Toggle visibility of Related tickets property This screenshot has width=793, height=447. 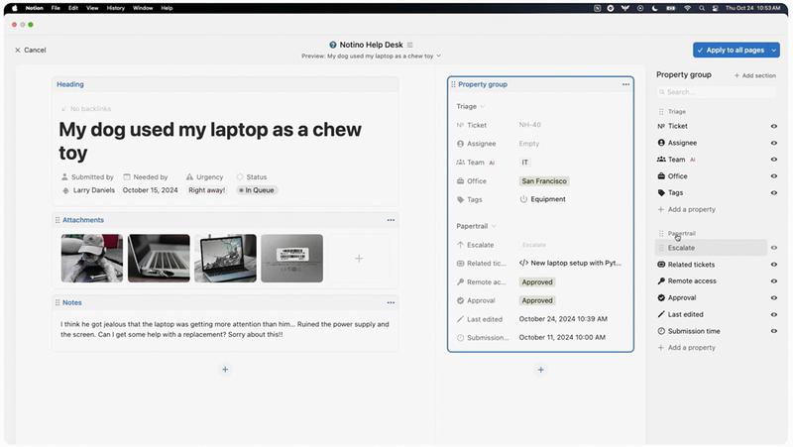[x=774, y=265]
